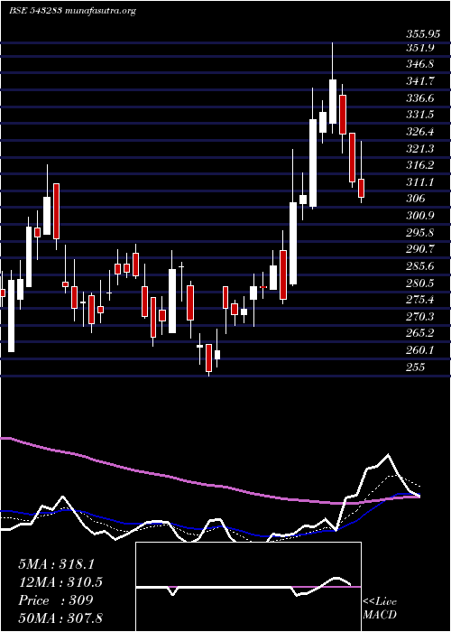Click the 50MA : 307.8 reading

point(60,618)
